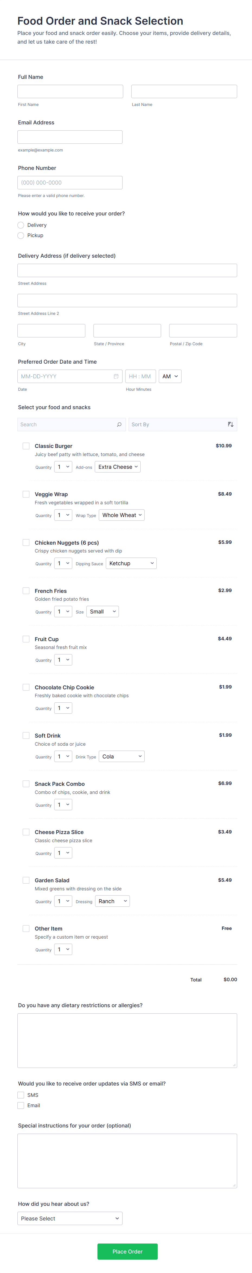Image resolution: width=252 pixels, height=1273 pixels.
Task: Click the calendar icon in Date field
Action: (x=116, y=377)
